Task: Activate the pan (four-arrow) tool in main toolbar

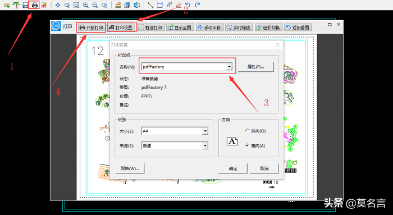Action: click(58, 5)
